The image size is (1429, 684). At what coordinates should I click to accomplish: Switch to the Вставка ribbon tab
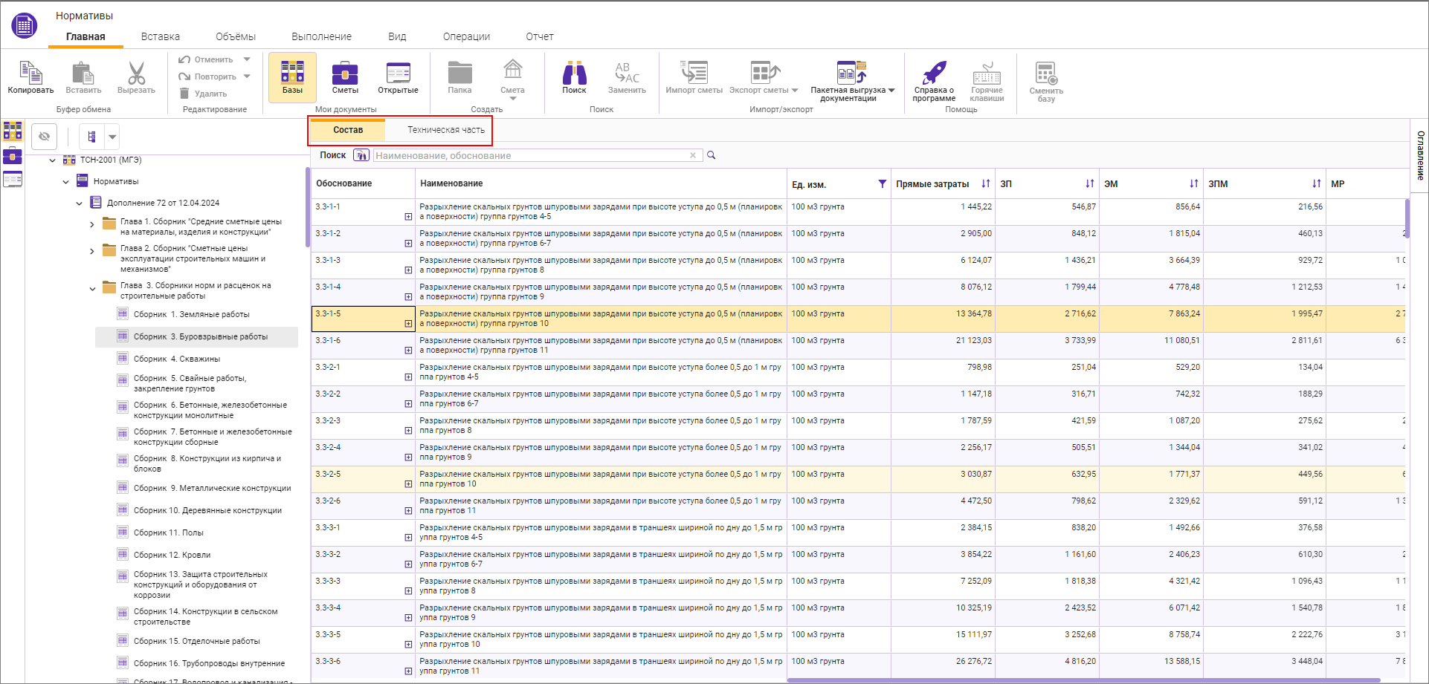(161, 36)
